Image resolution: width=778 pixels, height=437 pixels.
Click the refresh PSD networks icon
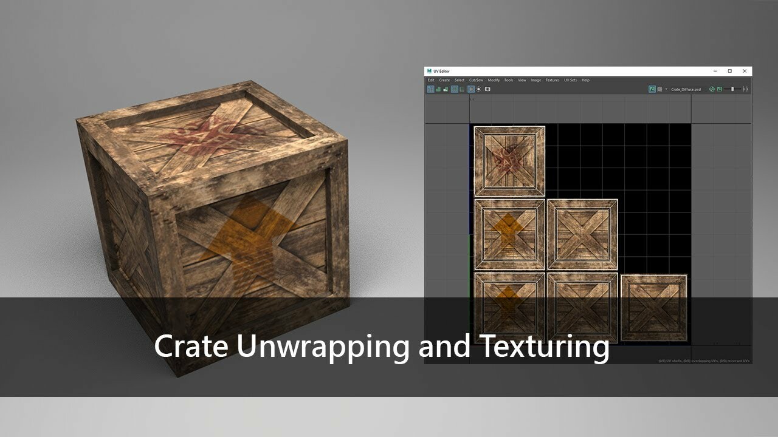[712, 89]
